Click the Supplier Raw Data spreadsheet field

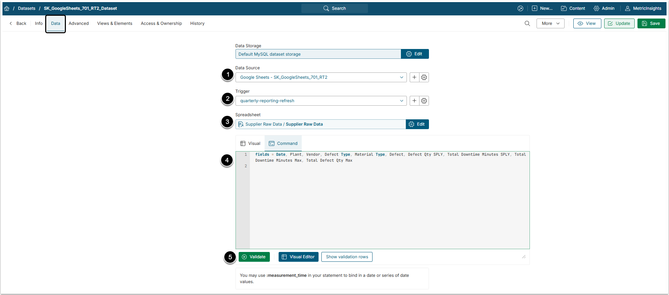[321, 124]
